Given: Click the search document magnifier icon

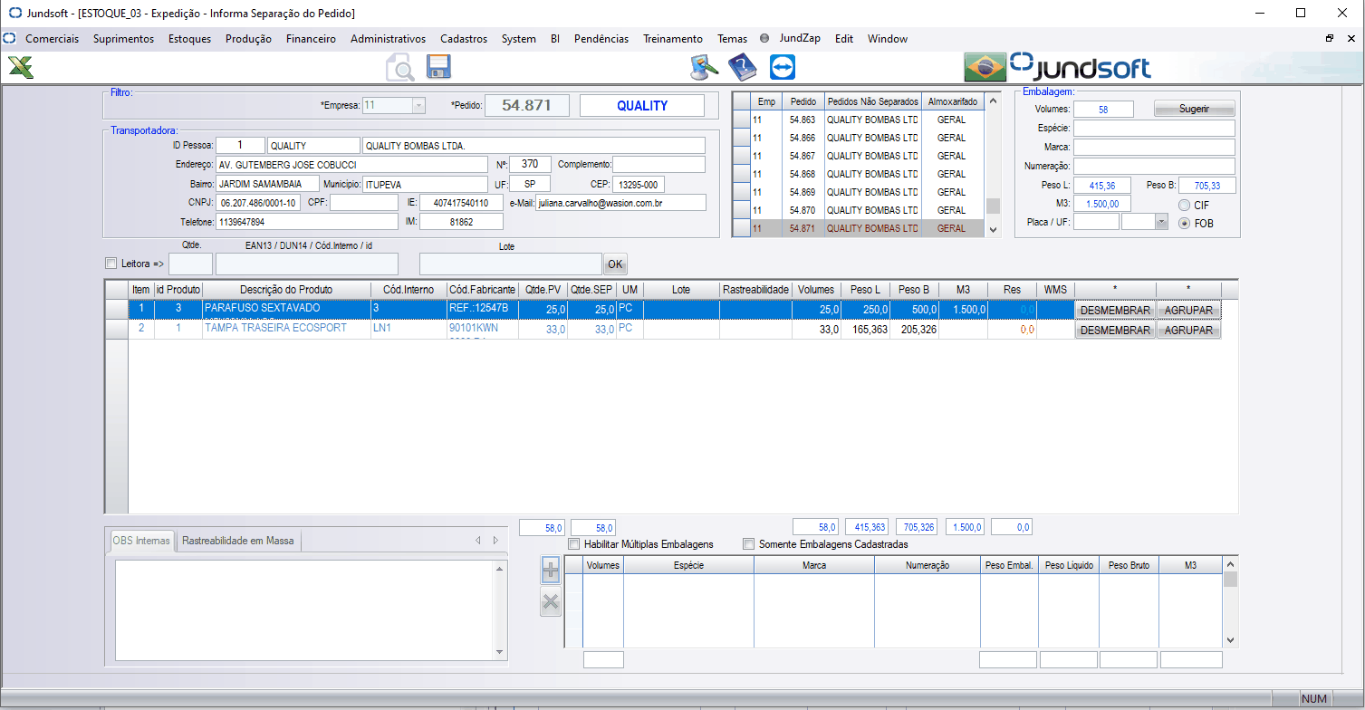Looking at the screenshot, I should (x=399, y=68).
